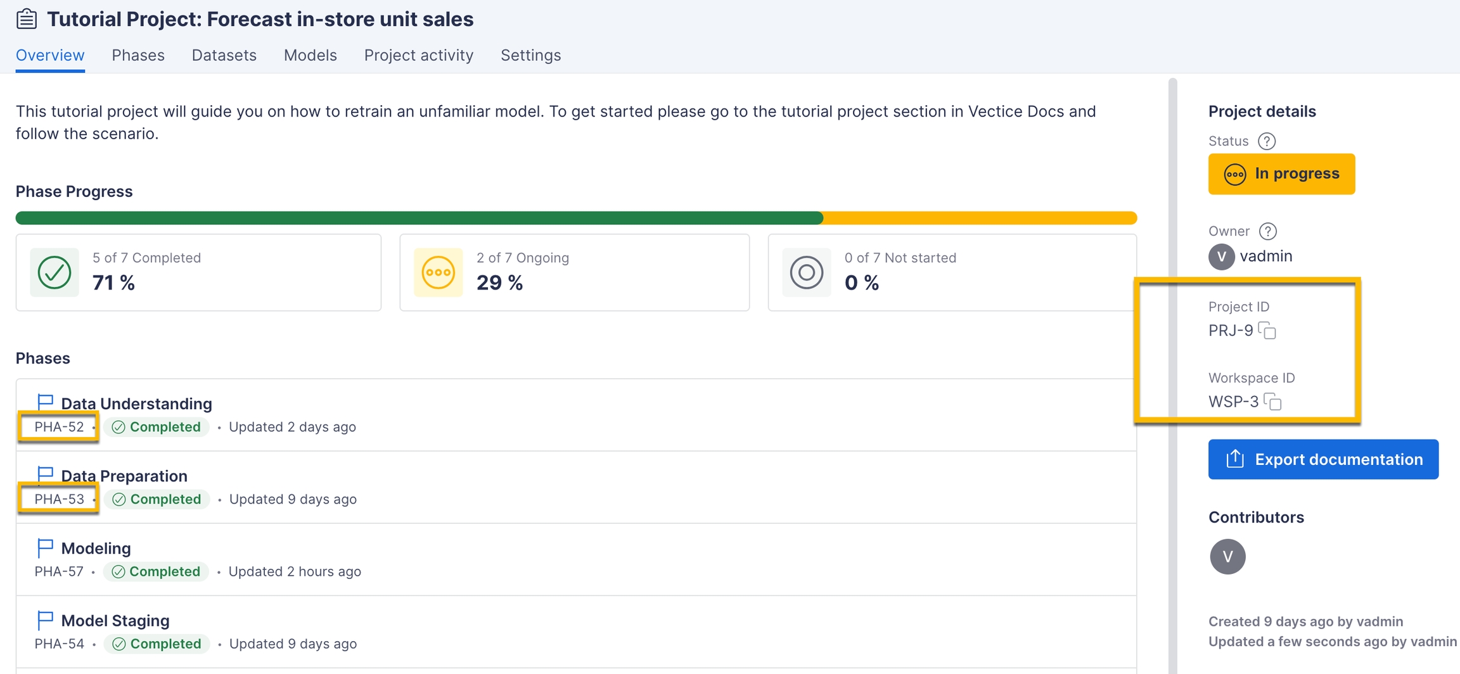Click the Owner help question mark icon
1460x674 pixels.
click(x=1267, y=231)
